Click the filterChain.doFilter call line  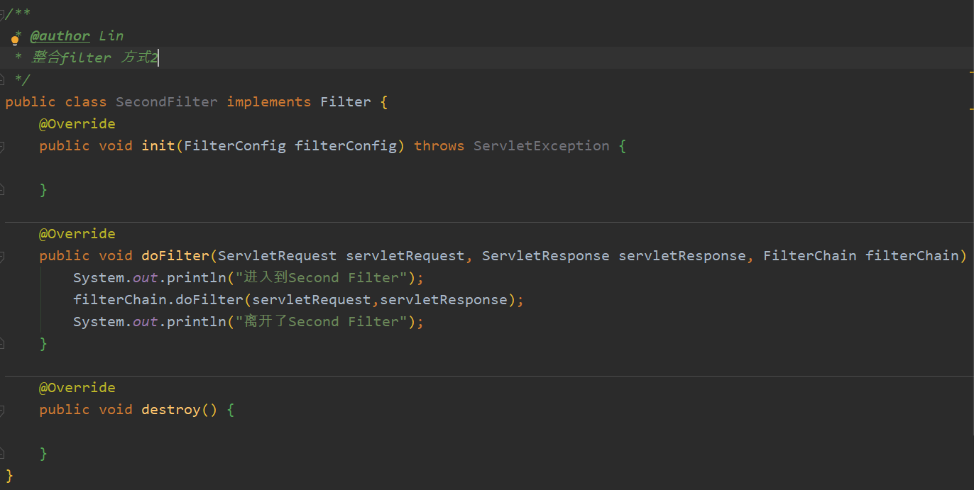[x=298, y=300]
